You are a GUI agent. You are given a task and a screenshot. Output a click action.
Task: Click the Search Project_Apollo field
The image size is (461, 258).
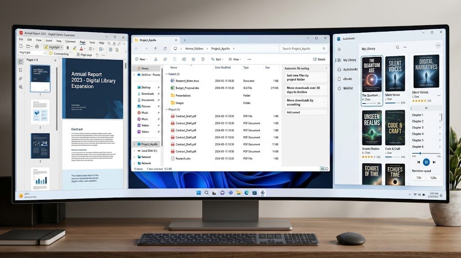(x=304, y=49)
